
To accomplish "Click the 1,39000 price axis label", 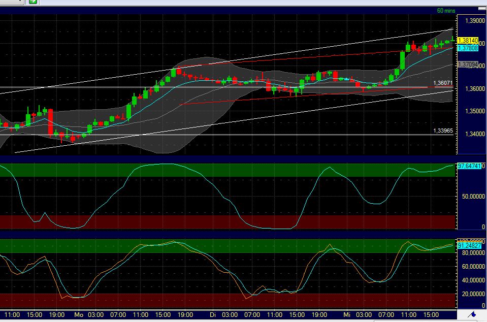I will 475,21.
